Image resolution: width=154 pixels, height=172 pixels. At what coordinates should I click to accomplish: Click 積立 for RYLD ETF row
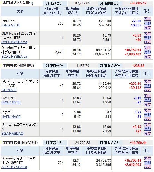(x=147, y=42)
